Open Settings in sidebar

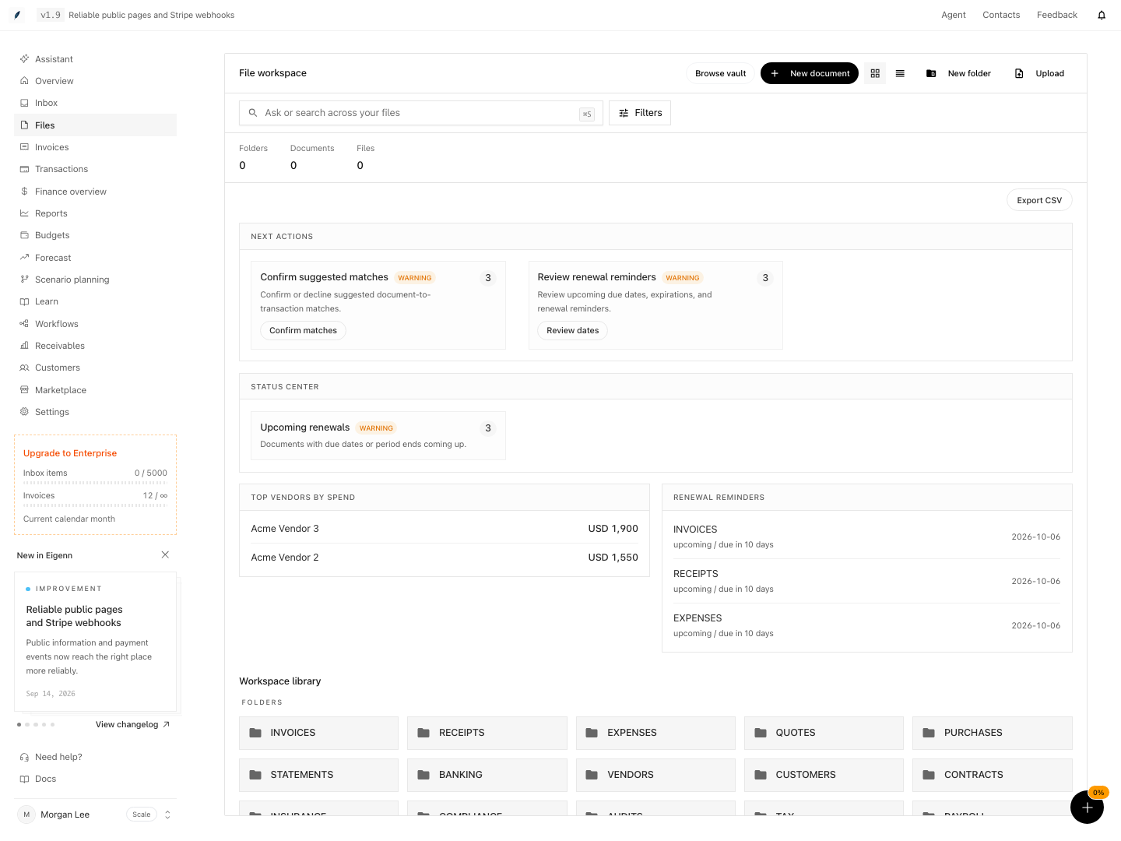pyautogui.click(x=95, y=412)
